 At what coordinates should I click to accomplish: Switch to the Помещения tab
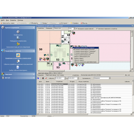(49, 28)
